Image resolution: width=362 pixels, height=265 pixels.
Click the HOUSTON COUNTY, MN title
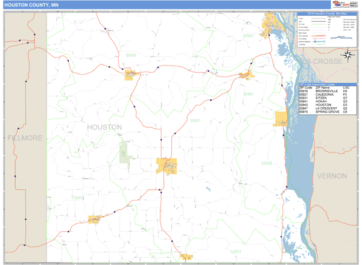pyautogui.click(x=31, y=5)
